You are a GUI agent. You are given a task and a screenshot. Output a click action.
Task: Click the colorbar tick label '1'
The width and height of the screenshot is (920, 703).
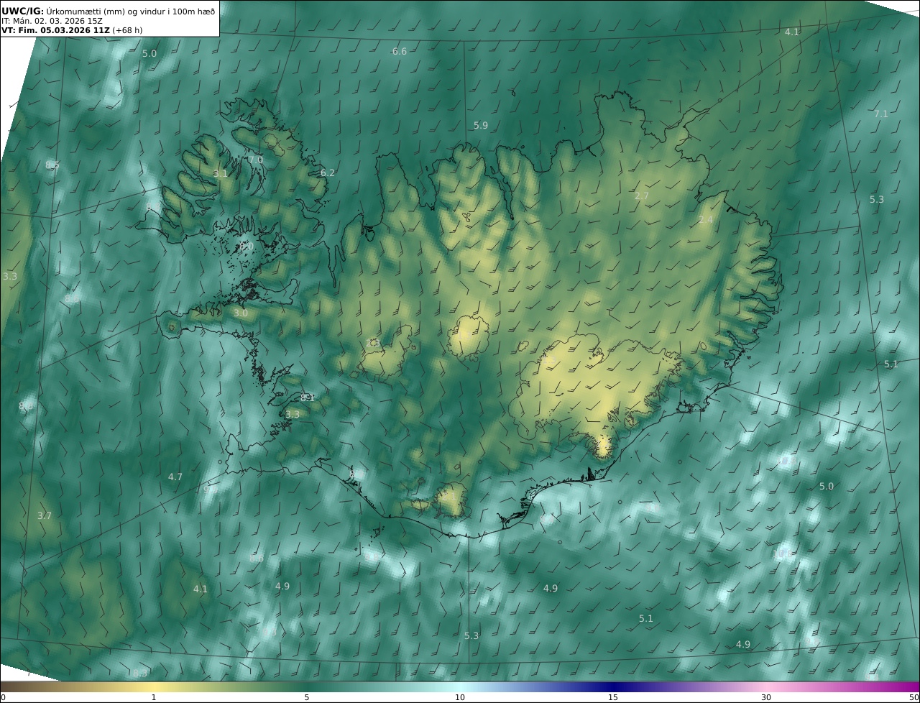[x=153, y=697]
